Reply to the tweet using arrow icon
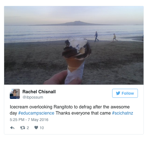 point(12,128)
